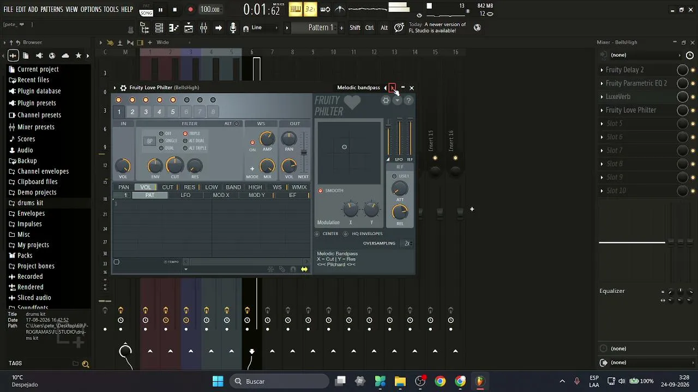
Task: Expand the Fruity Delay 2 slot arrow
Action: click(x=602, y=70)
